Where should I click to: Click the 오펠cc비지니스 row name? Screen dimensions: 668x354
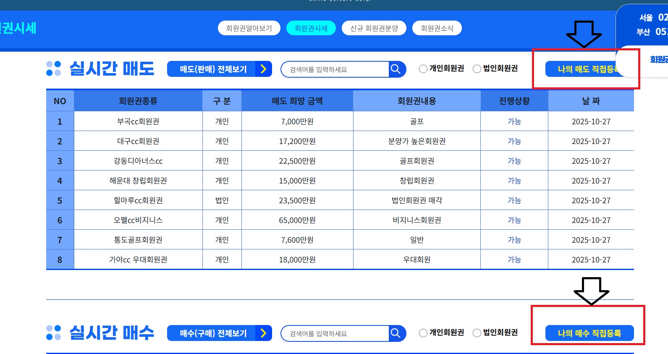pos(138,220)
